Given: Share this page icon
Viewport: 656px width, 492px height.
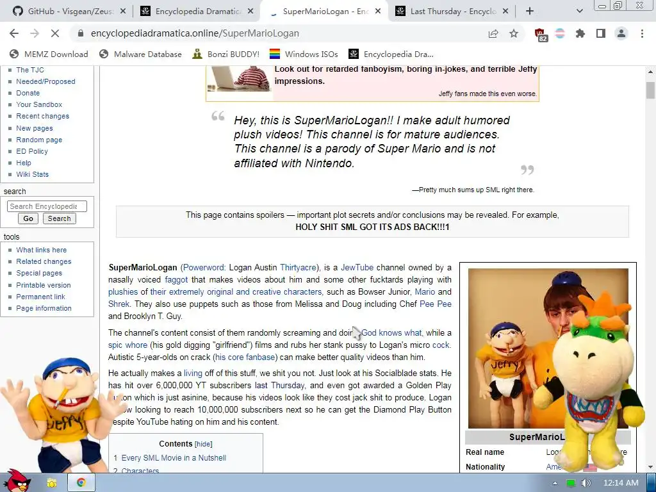Looking at the screenshot, I should (493, 33).
